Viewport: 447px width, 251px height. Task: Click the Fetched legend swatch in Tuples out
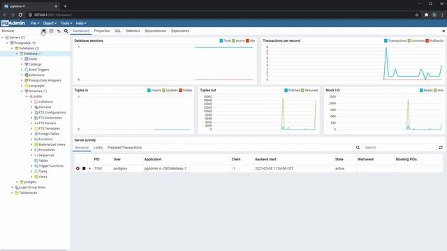(286, 90)
